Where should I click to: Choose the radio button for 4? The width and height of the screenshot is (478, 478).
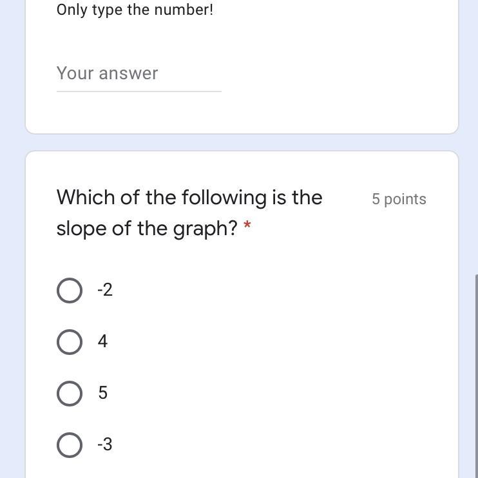coord(70,342)
